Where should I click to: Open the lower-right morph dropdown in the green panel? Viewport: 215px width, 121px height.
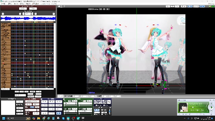85,111
